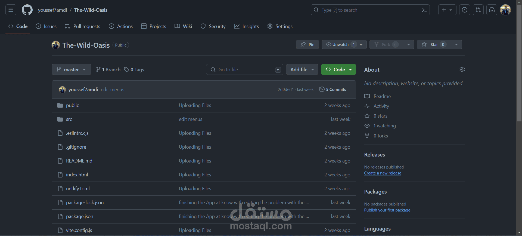Click the README.md file icon

pos(60,161)
